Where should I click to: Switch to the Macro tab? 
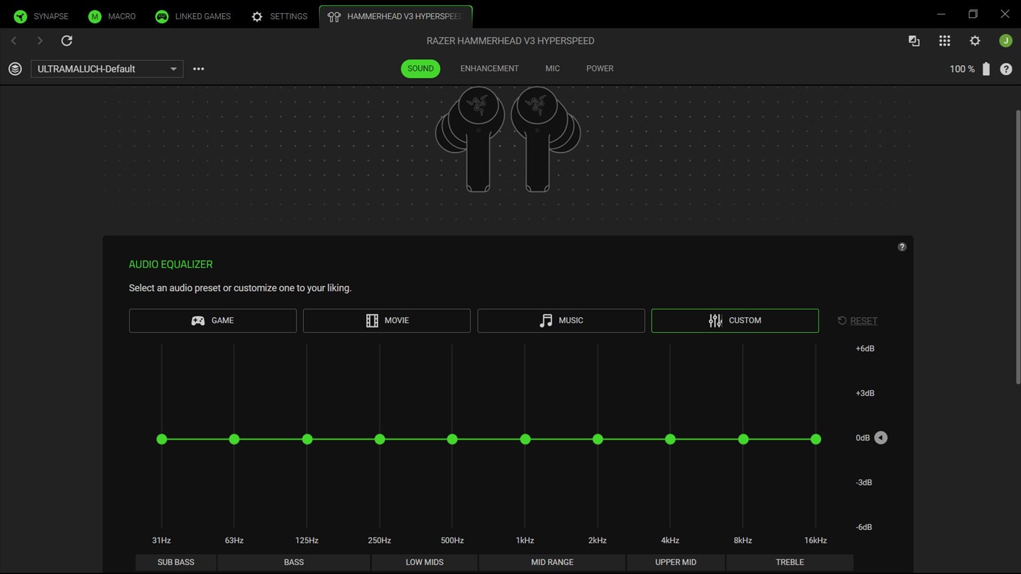[112, 16]
